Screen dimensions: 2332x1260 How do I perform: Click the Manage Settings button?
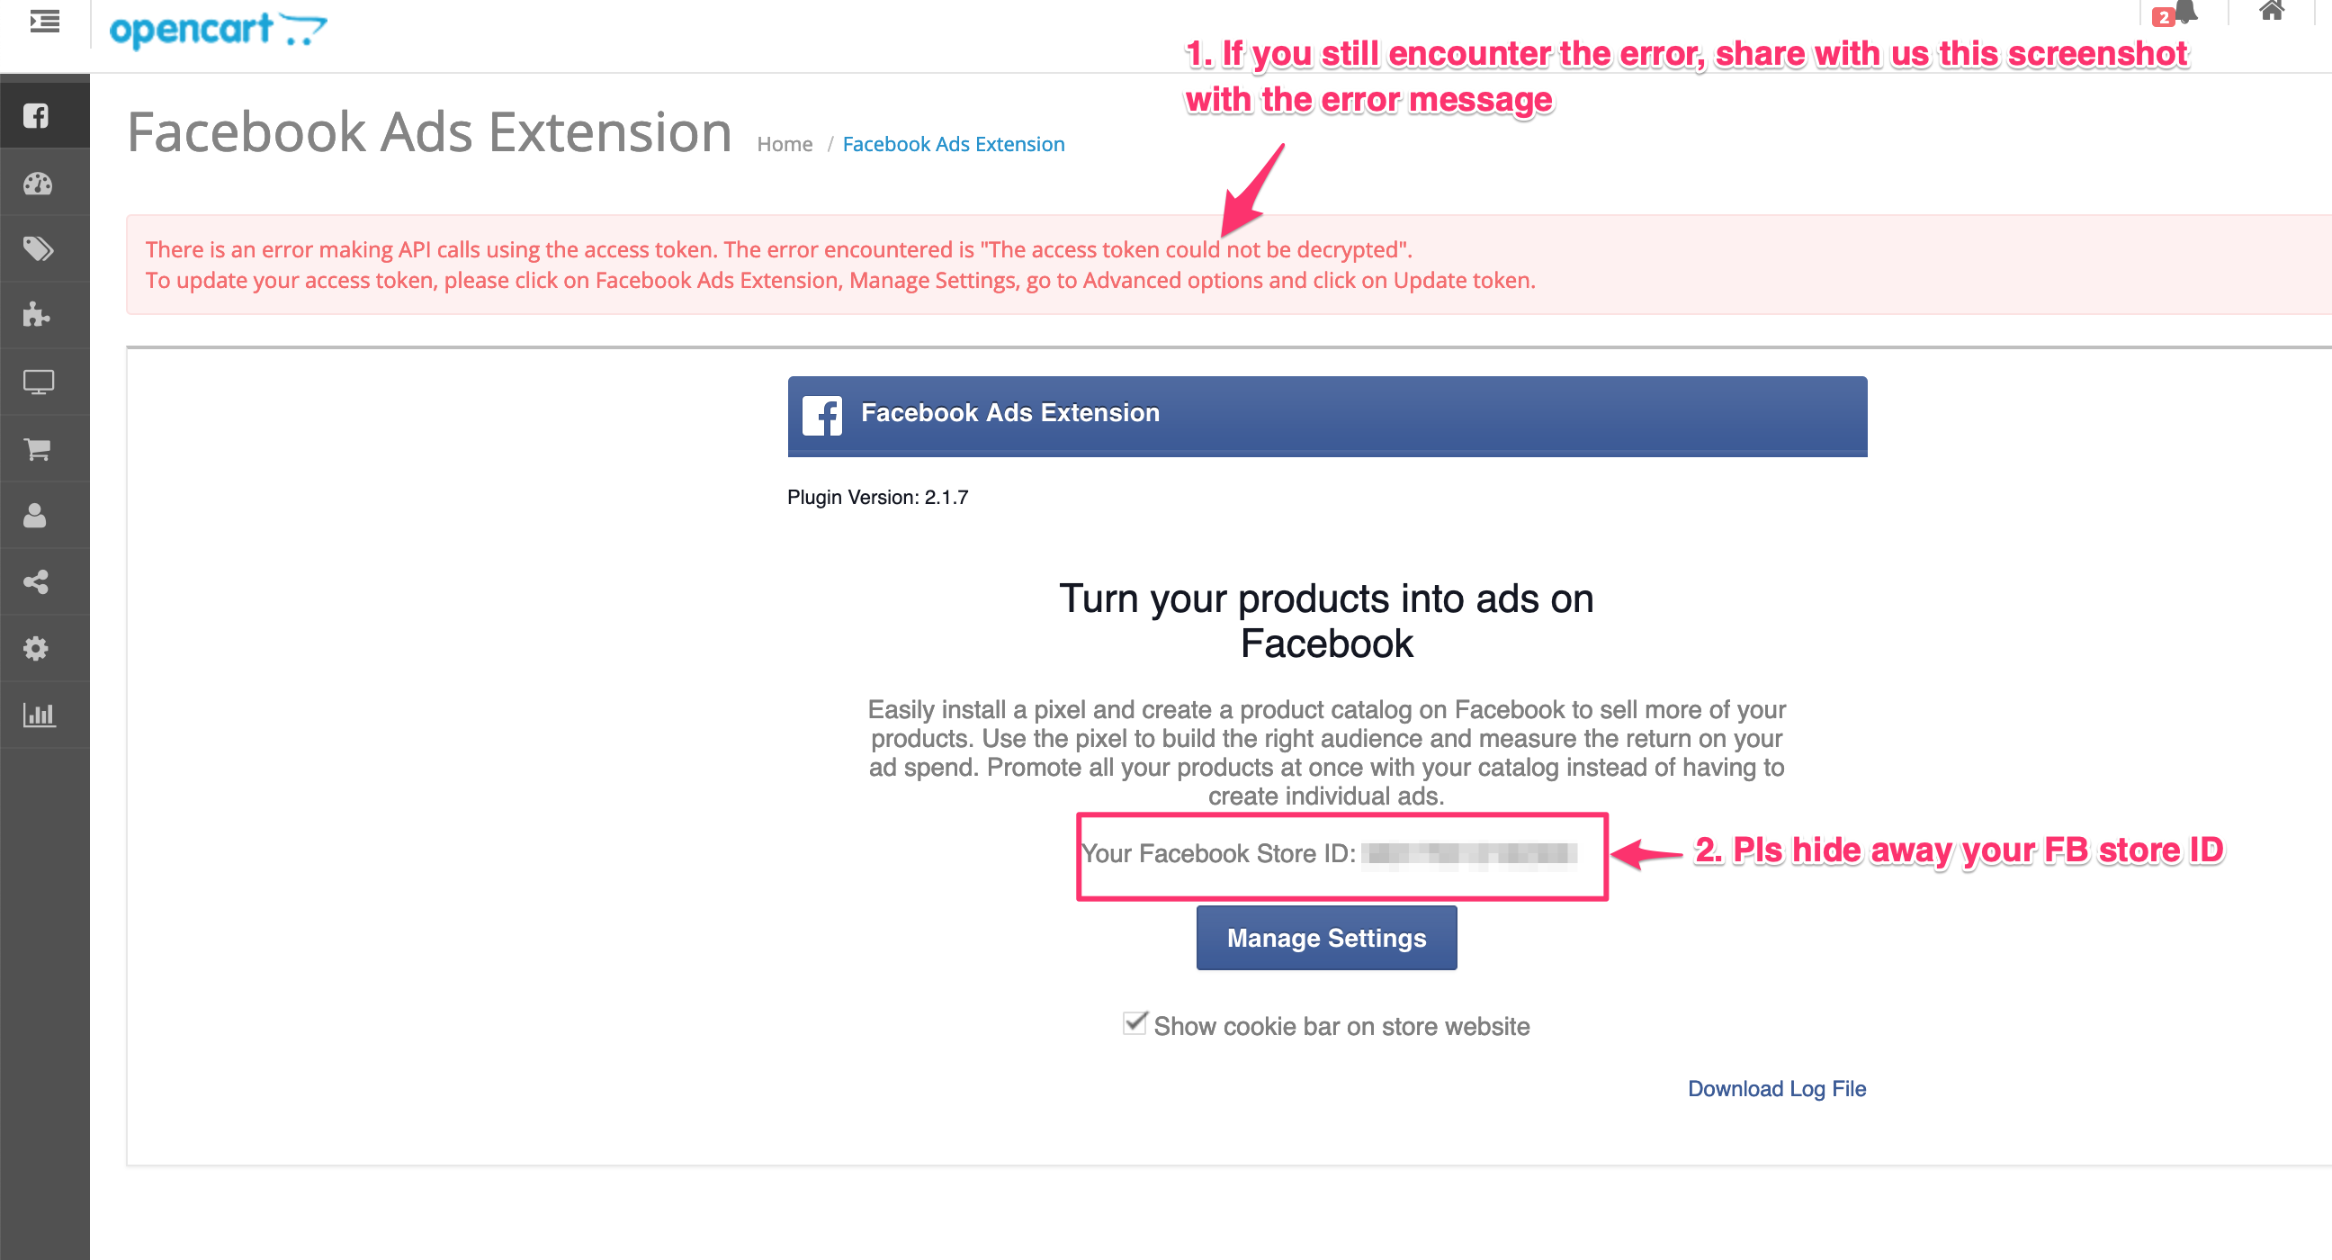(1325, 938)
